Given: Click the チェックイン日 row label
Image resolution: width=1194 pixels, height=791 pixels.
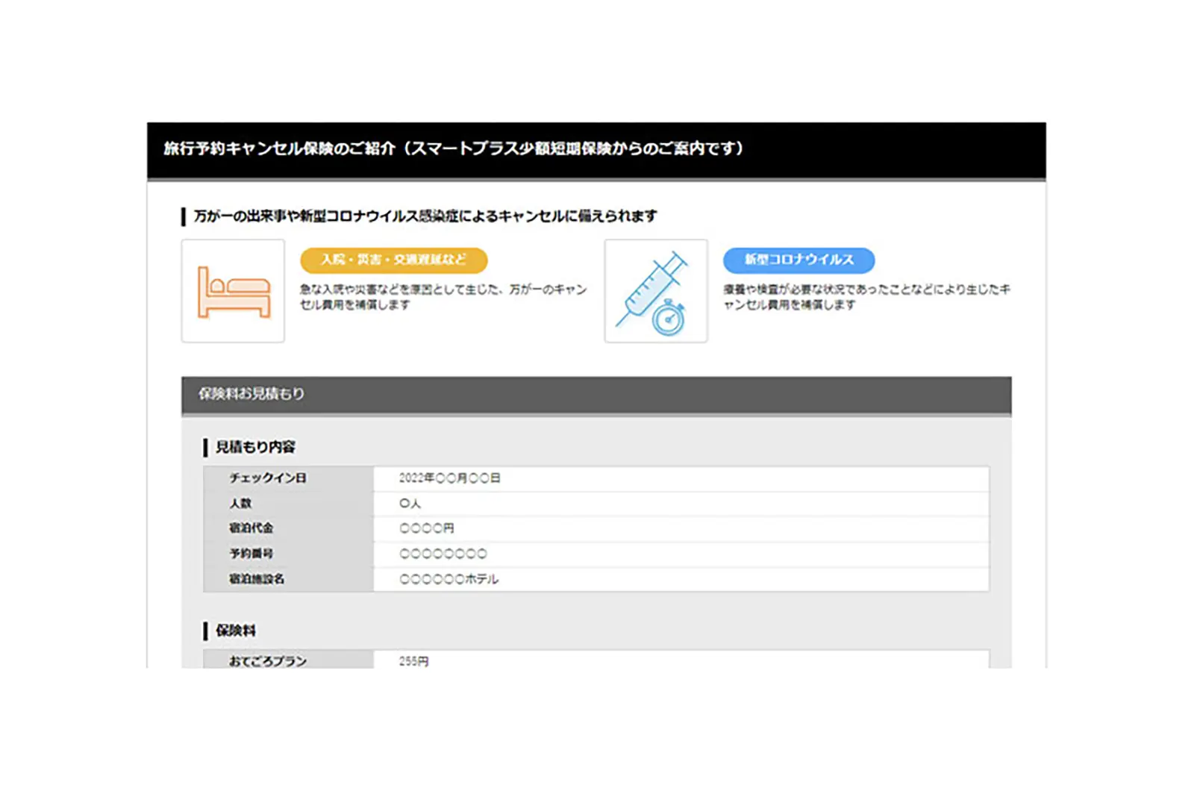Looking at the screenshot, I should 269,478.
